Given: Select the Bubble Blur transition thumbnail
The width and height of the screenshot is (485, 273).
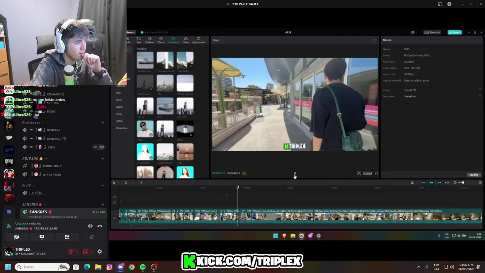Looking at the screenshot, I should [145, 60].
